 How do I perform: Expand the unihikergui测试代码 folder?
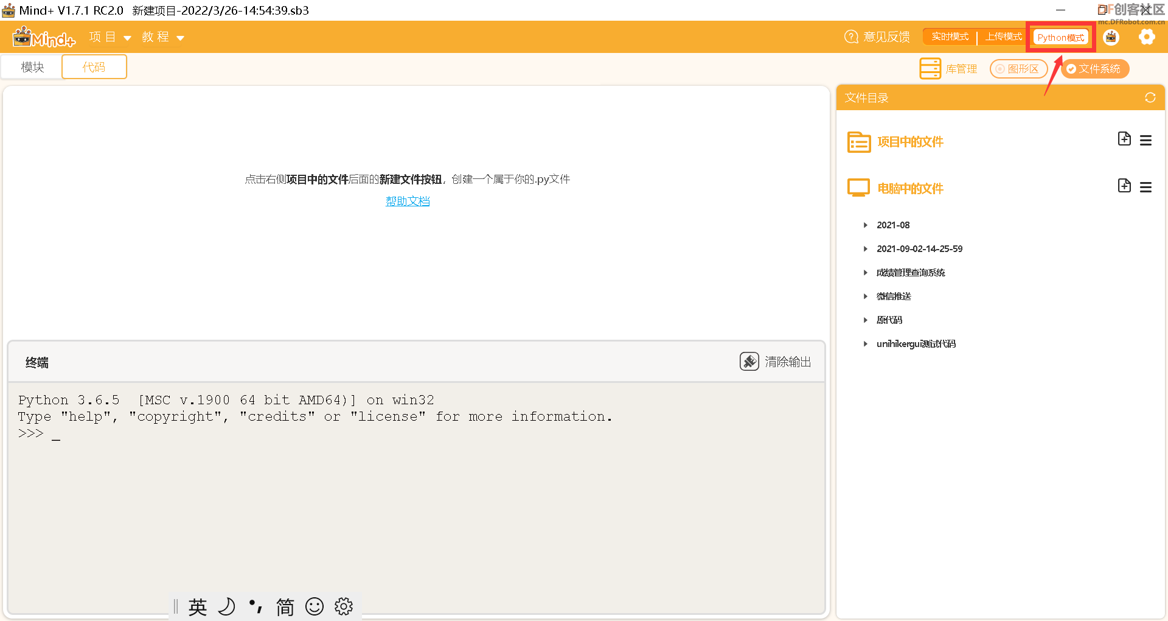click(866, 344)
